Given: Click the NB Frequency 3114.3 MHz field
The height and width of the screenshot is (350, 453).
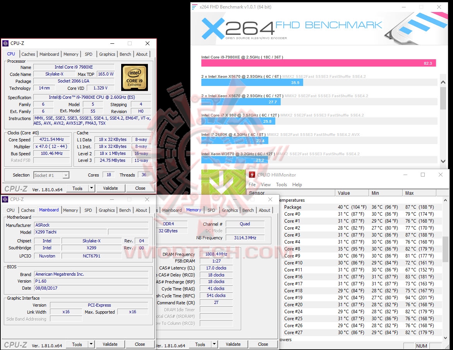Looking at the screenshot, I should pyautogui.click(x=245, y=238).
